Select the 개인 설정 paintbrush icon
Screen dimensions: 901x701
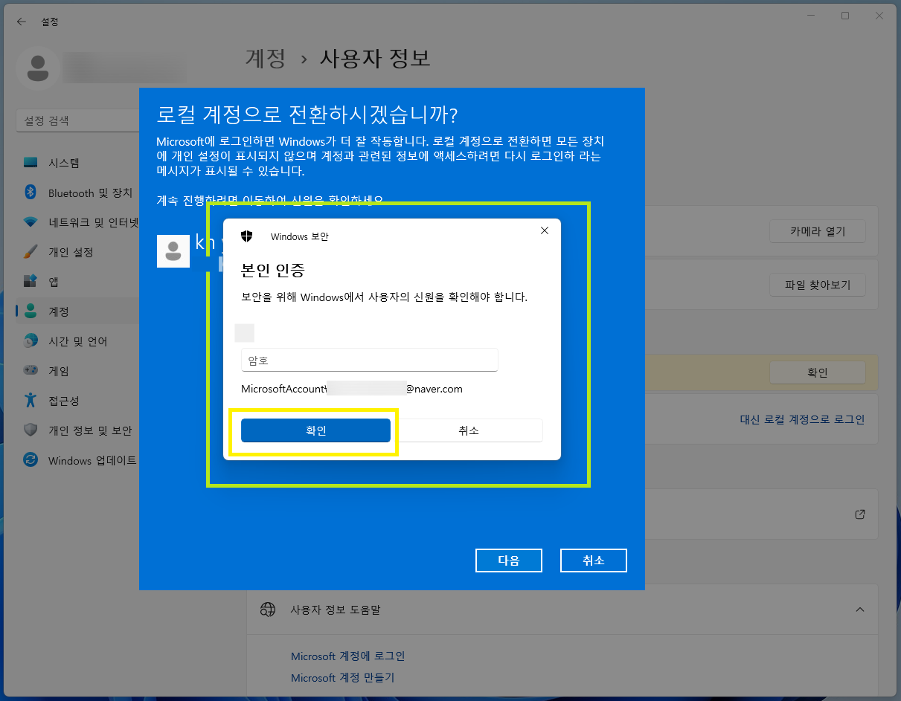click(x=31, y=252)
